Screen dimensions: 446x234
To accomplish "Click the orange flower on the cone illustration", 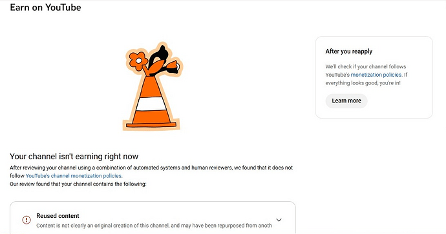I will pos(138,61).
